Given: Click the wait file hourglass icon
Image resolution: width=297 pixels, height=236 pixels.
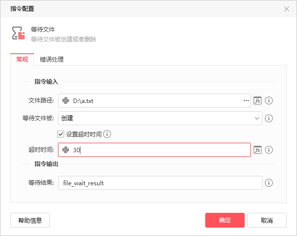Looking at the screenshot, I should [x=18, y=33].
